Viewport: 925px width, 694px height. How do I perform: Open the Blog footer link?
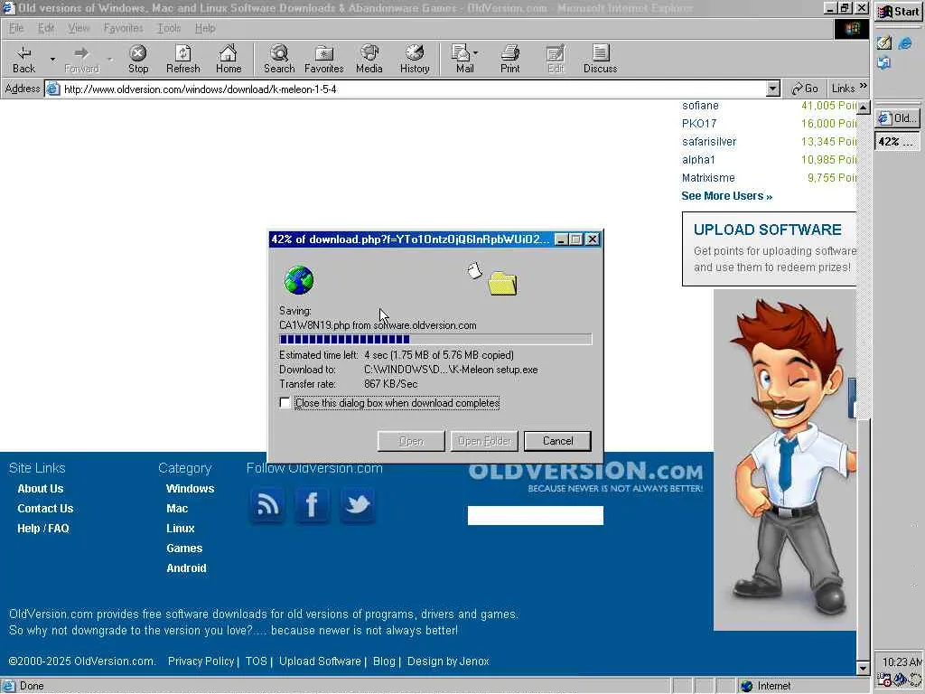(384, 661)
